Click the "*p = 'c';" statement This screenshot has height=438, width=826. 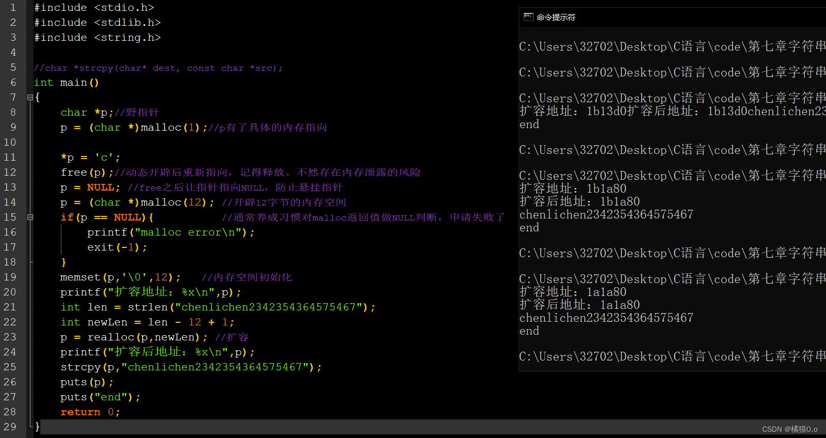tap(90, 157)
